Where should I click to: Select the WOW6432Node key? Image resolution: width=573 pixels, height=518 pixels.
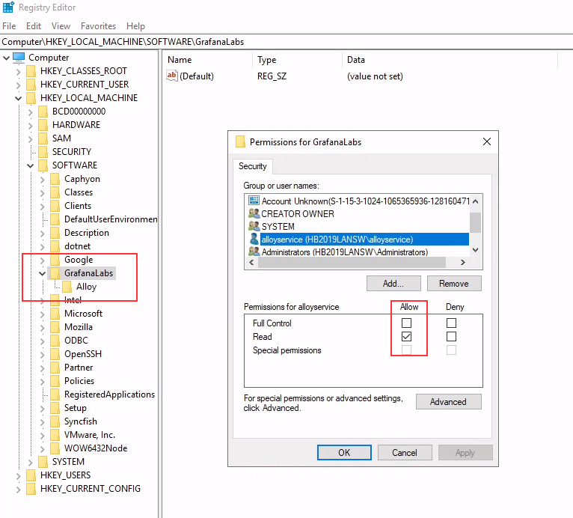click(x=96, y=448)
